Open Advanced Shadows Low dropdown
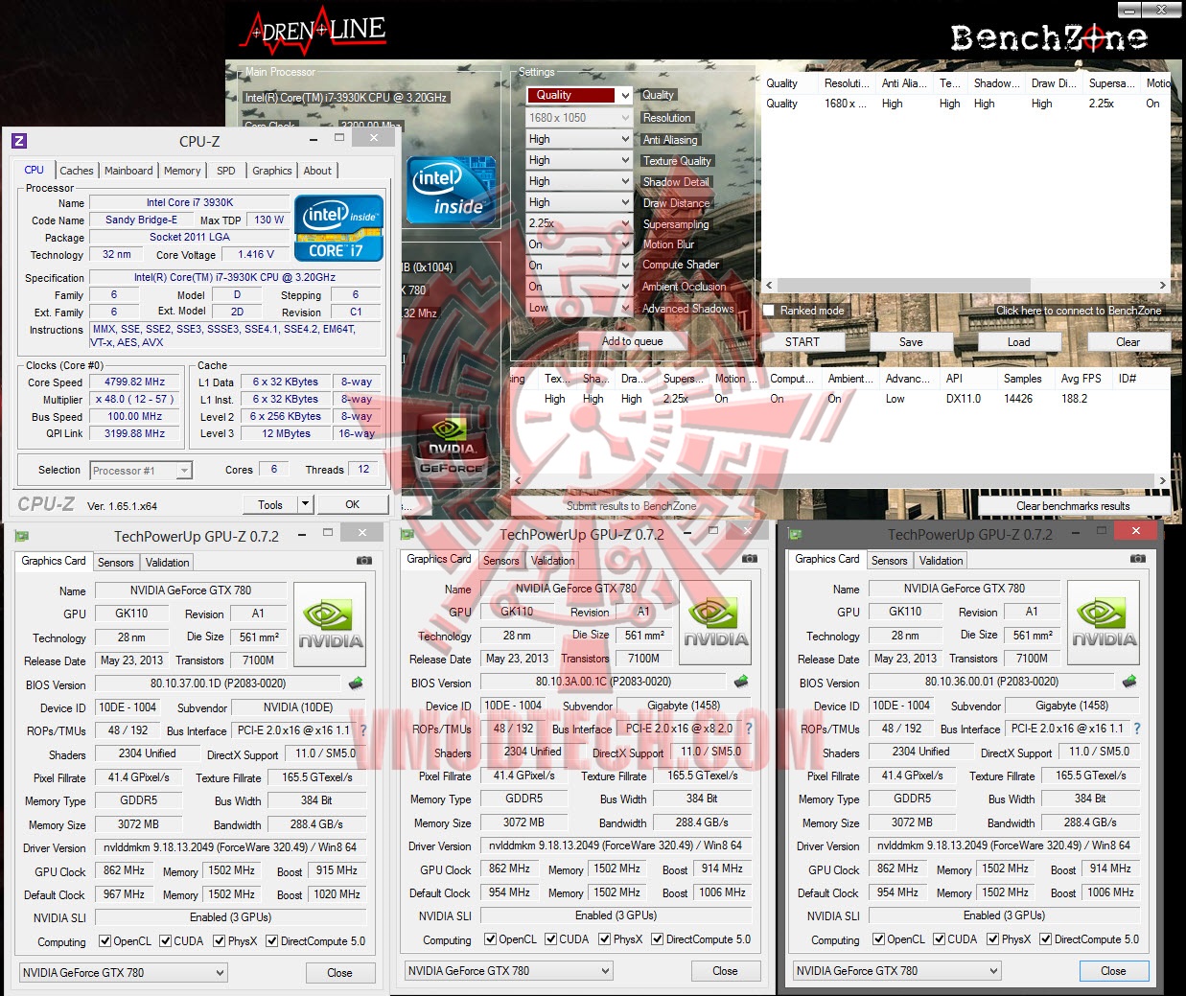This screenshot has height=996, width=1186. (x=579, y=308)
